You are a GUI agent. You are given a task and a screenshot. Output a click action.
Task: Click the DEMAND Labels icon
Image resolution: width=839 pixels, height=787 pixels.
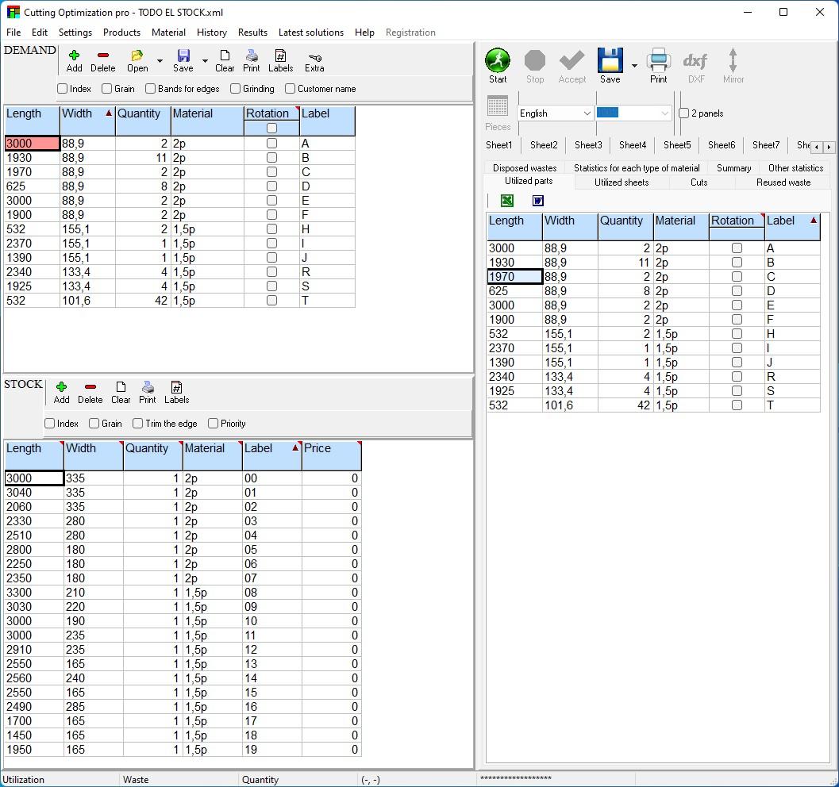point(281,60)
